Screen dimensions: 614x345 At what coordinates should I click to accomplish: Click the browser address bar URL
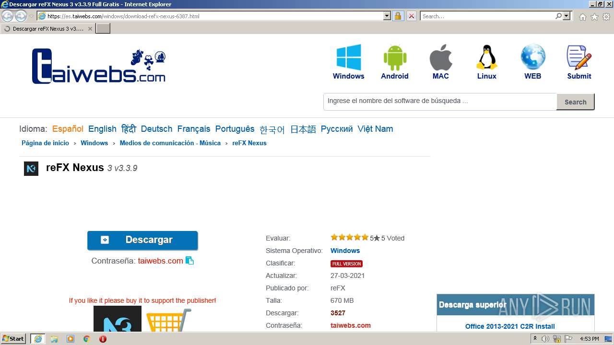click(215, 16)
